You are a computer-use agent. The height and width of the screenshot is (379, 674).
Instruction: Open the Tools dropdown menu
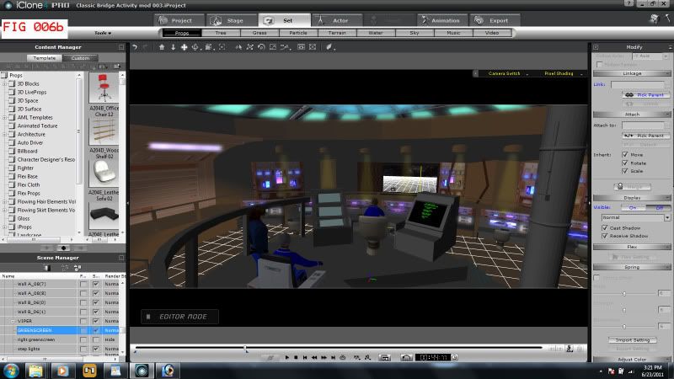coord(103,33)
